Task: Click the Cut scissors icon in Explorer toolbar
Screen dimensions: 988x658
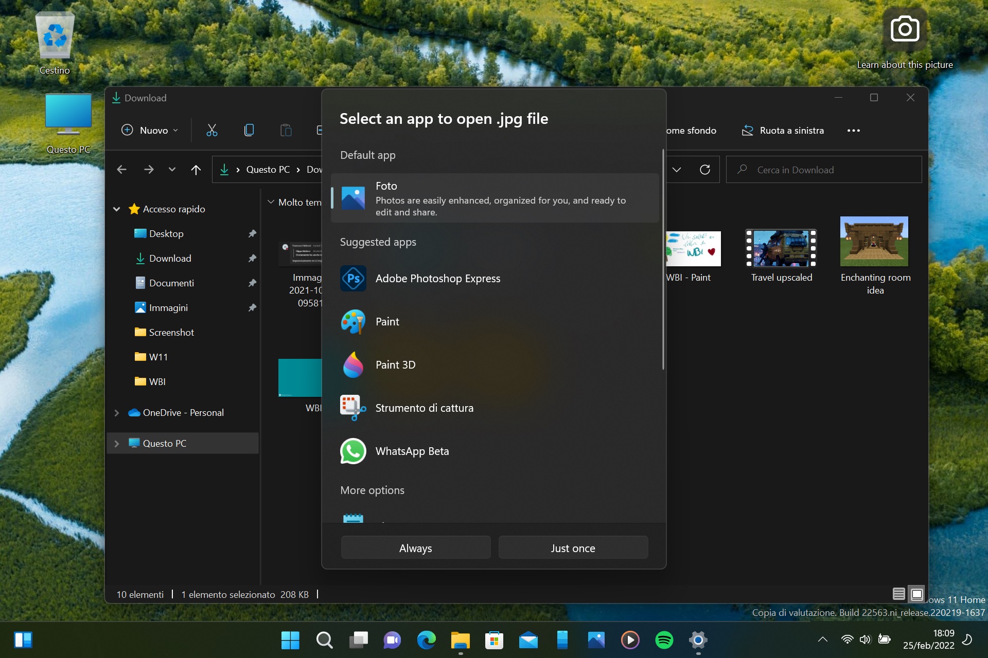Action: tap(212, 130)
